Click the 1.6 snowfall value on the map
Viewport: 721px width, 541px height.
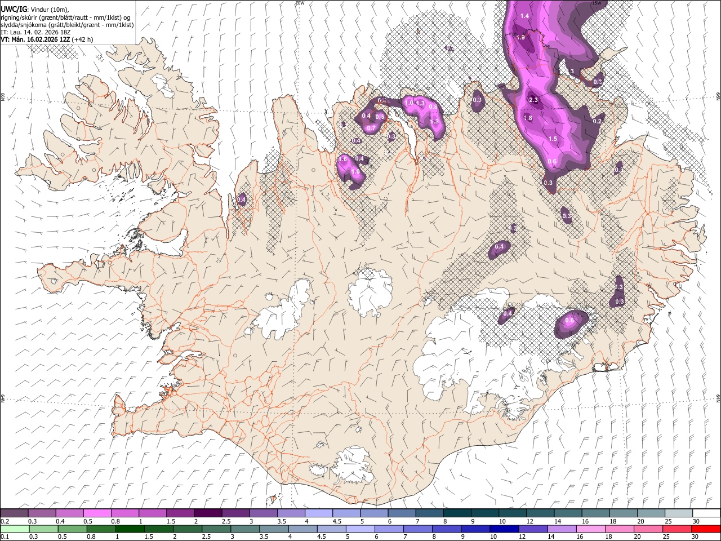point(342,159)
